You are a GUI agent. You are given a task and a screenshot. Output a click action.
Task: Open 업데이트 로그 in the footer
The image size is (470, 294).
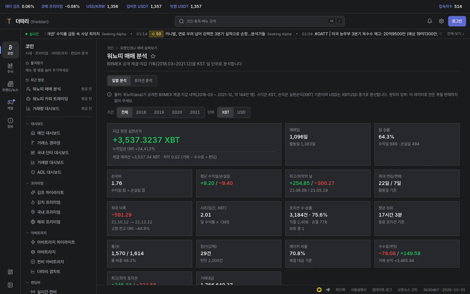tap(382, 290)
